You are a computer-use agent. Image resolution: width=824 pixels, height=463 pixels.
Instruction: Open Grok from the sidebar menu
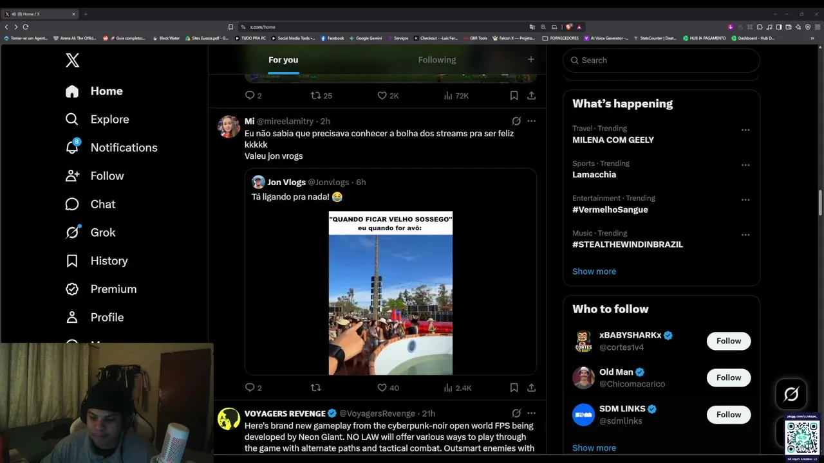(90, 233)
